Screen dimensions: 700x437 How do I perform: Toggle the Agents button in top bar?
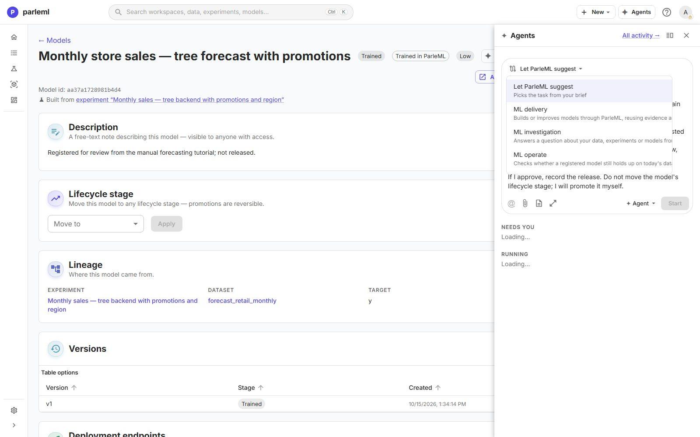tap(637, 12)
